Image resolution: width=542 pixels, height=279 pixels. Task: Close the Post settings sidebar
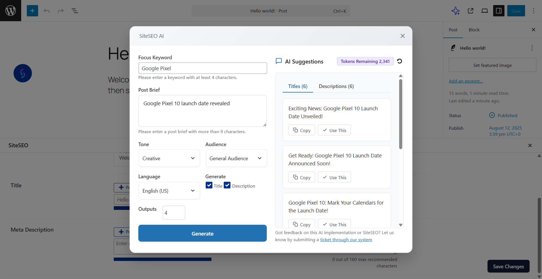tap(534, 30)
